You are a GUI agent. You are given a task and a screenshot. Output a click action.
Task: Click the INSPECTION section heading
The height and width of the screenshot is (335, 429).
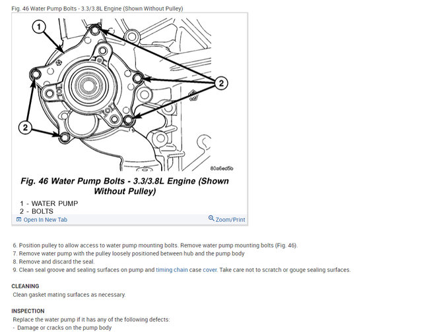tap(28, 311)
